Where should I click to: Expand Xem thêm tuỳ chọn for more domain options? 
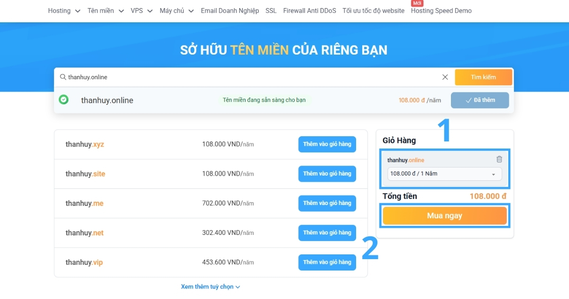tap(211, 286)
